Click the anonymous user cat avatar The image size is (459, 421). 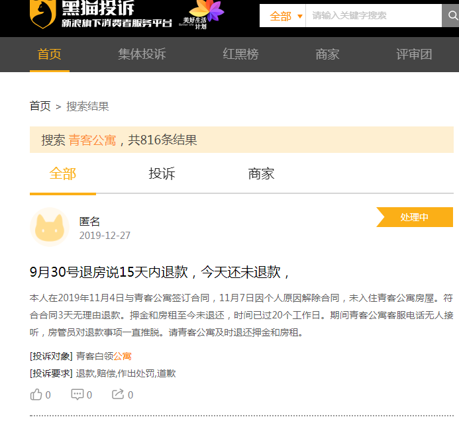[x=50, y=227]
